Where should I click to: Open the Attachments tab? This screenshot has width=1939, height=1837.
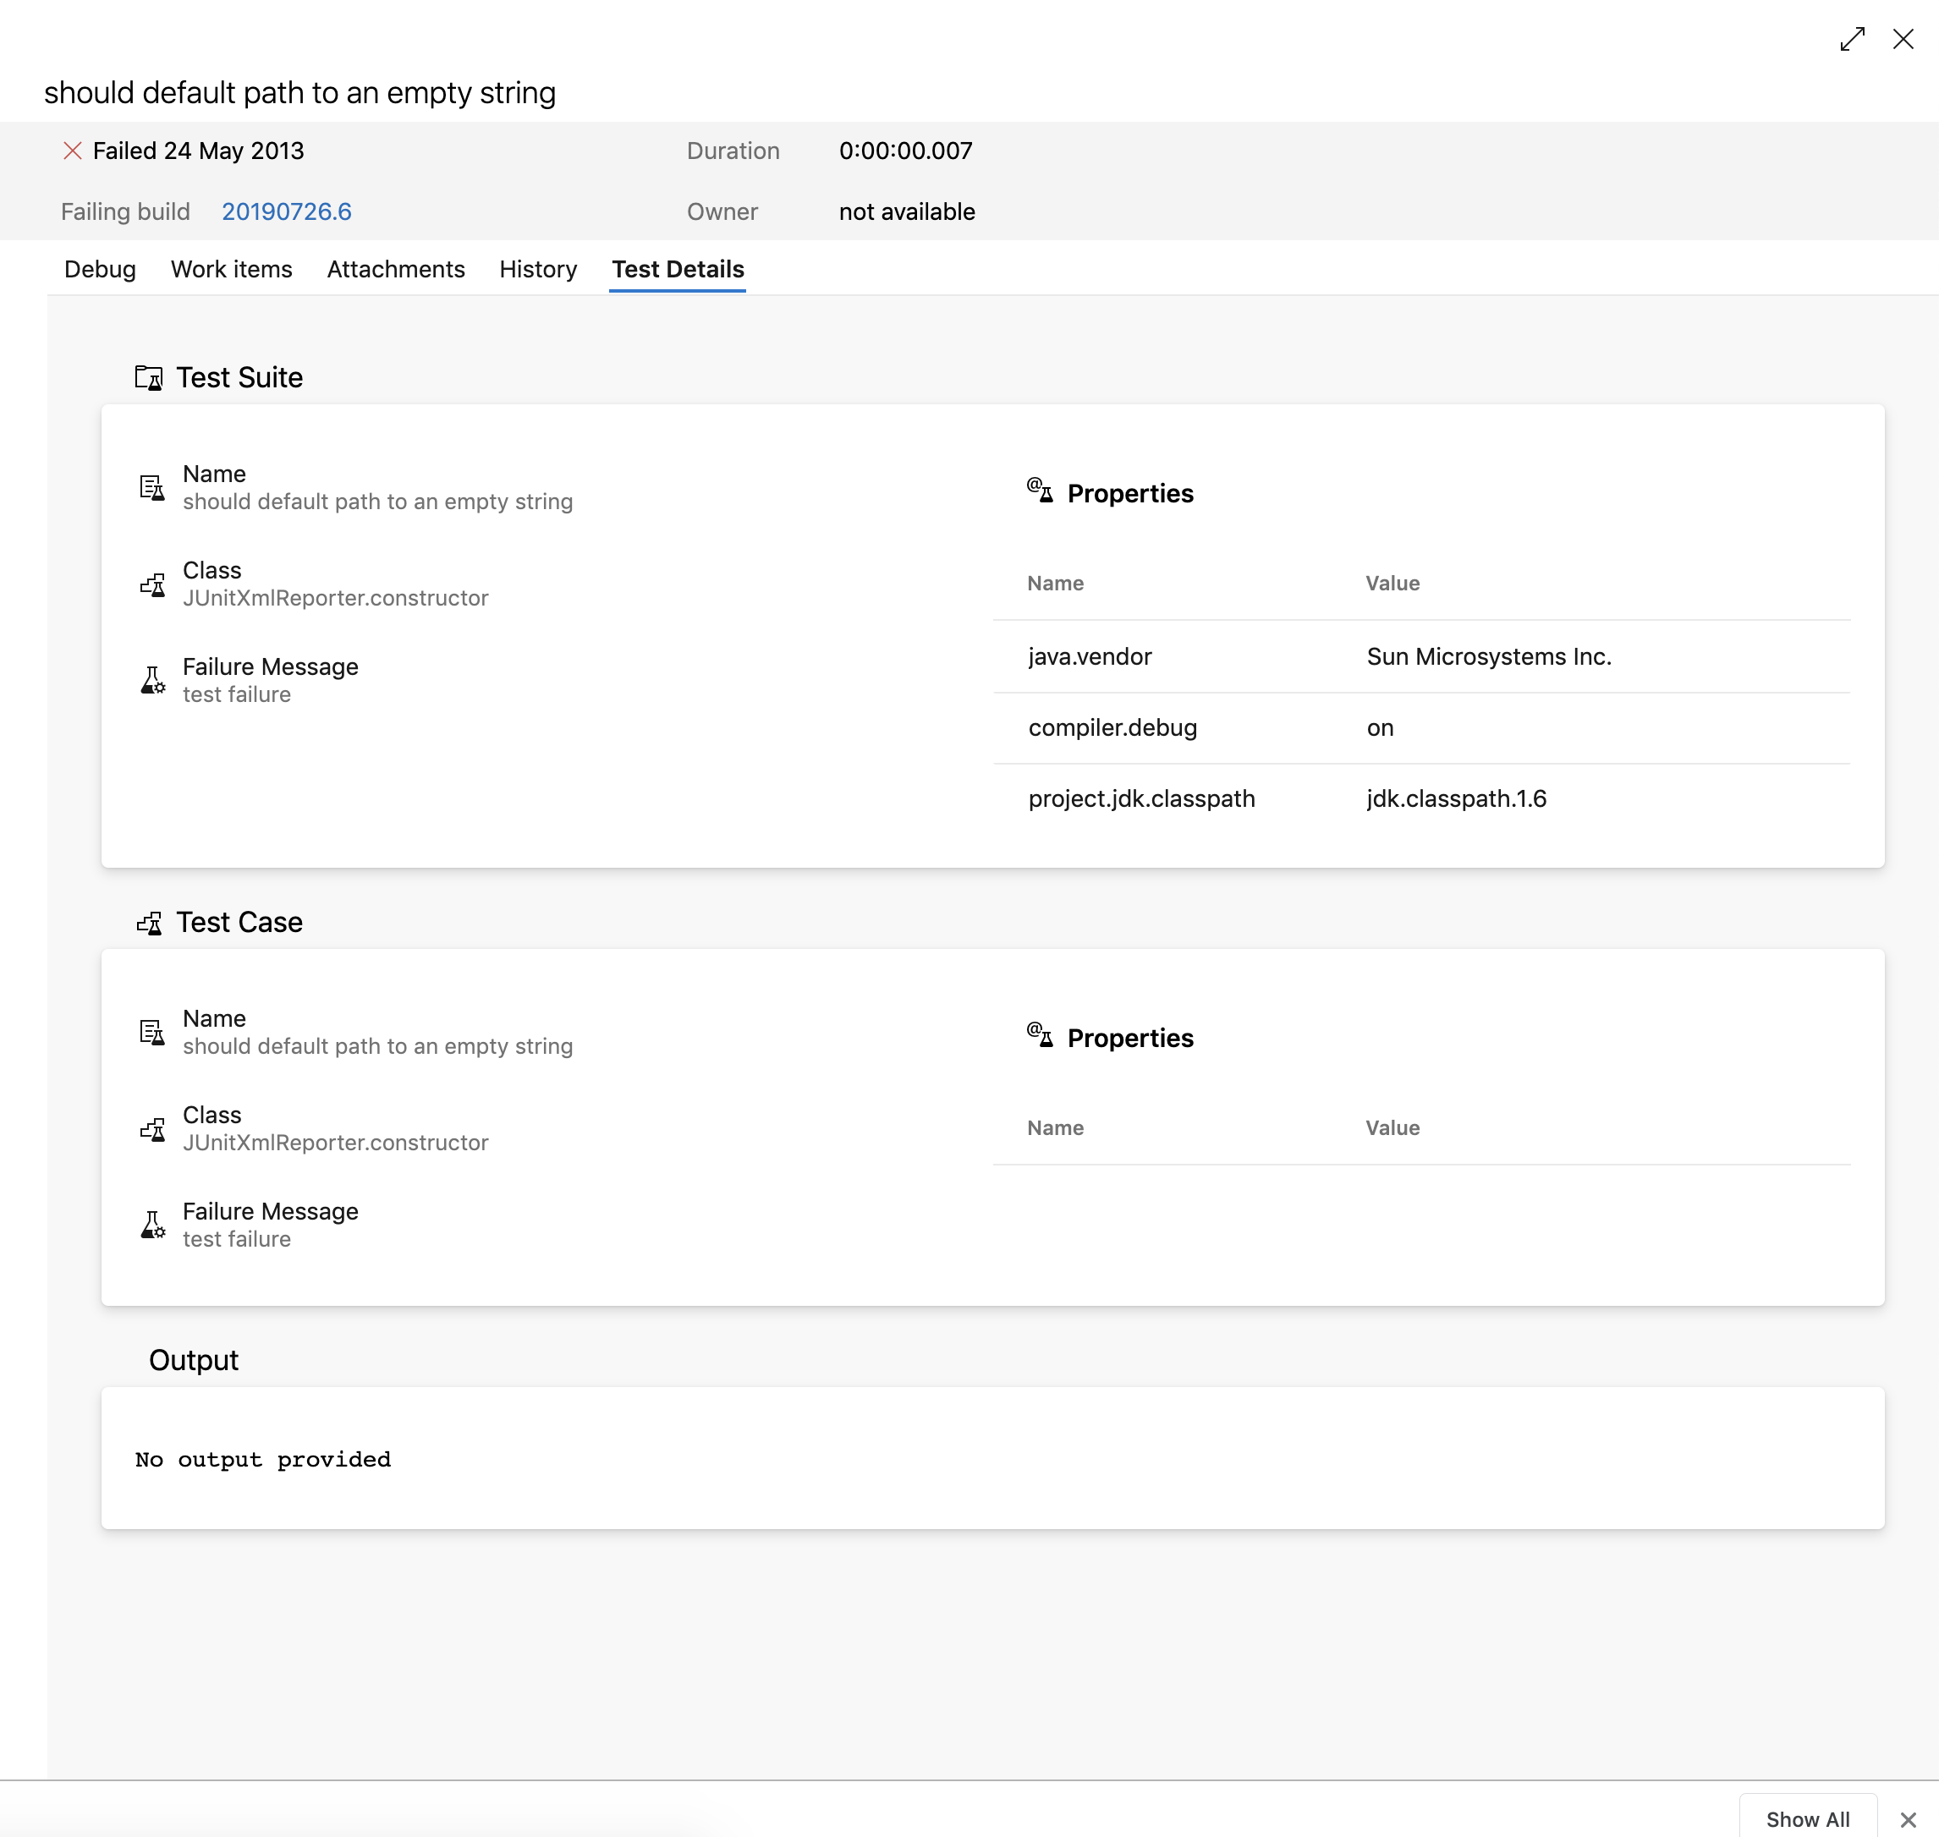coord(396,269)
